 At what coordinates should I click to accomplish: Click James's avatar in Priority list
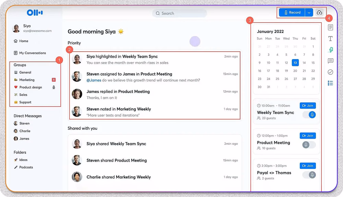[x=77, y=94]
